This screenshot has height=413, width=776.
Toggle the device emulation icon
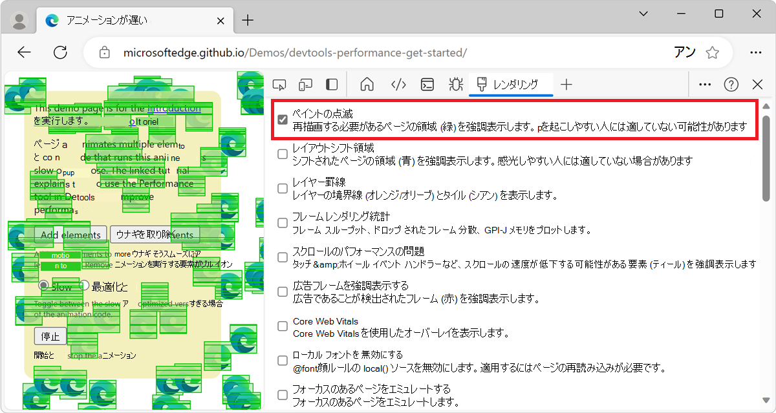pyautogui.click(x=305, y=84)
